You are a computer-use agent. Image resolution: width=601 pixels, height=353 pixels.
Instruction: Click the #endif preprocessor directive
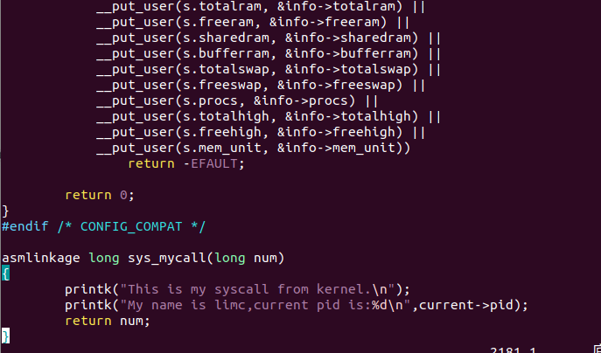coord(24,226)
